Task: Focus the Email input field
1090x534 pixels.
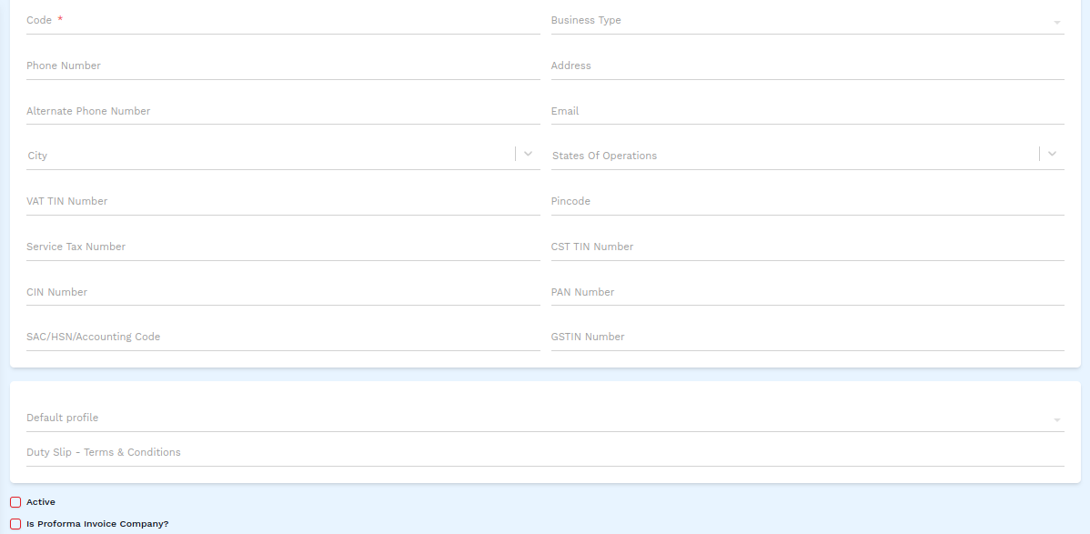Action: click(806, 112)
